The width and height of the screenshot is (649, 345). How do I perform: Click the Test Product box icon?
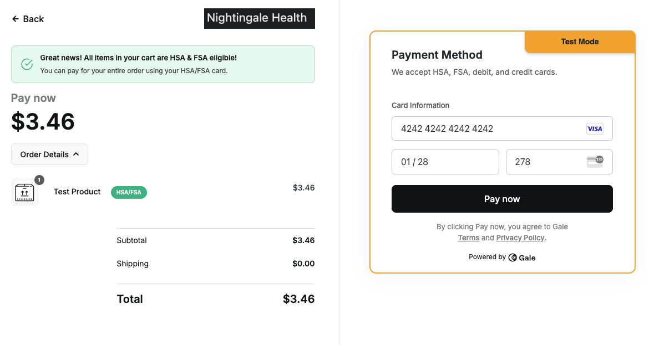click(x=24, y=192)
